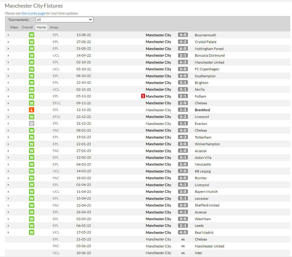Viewport: 292px width, 257px height.
Task: Click the W icon on Real Madrid row
Action: [x=32, y=232]
